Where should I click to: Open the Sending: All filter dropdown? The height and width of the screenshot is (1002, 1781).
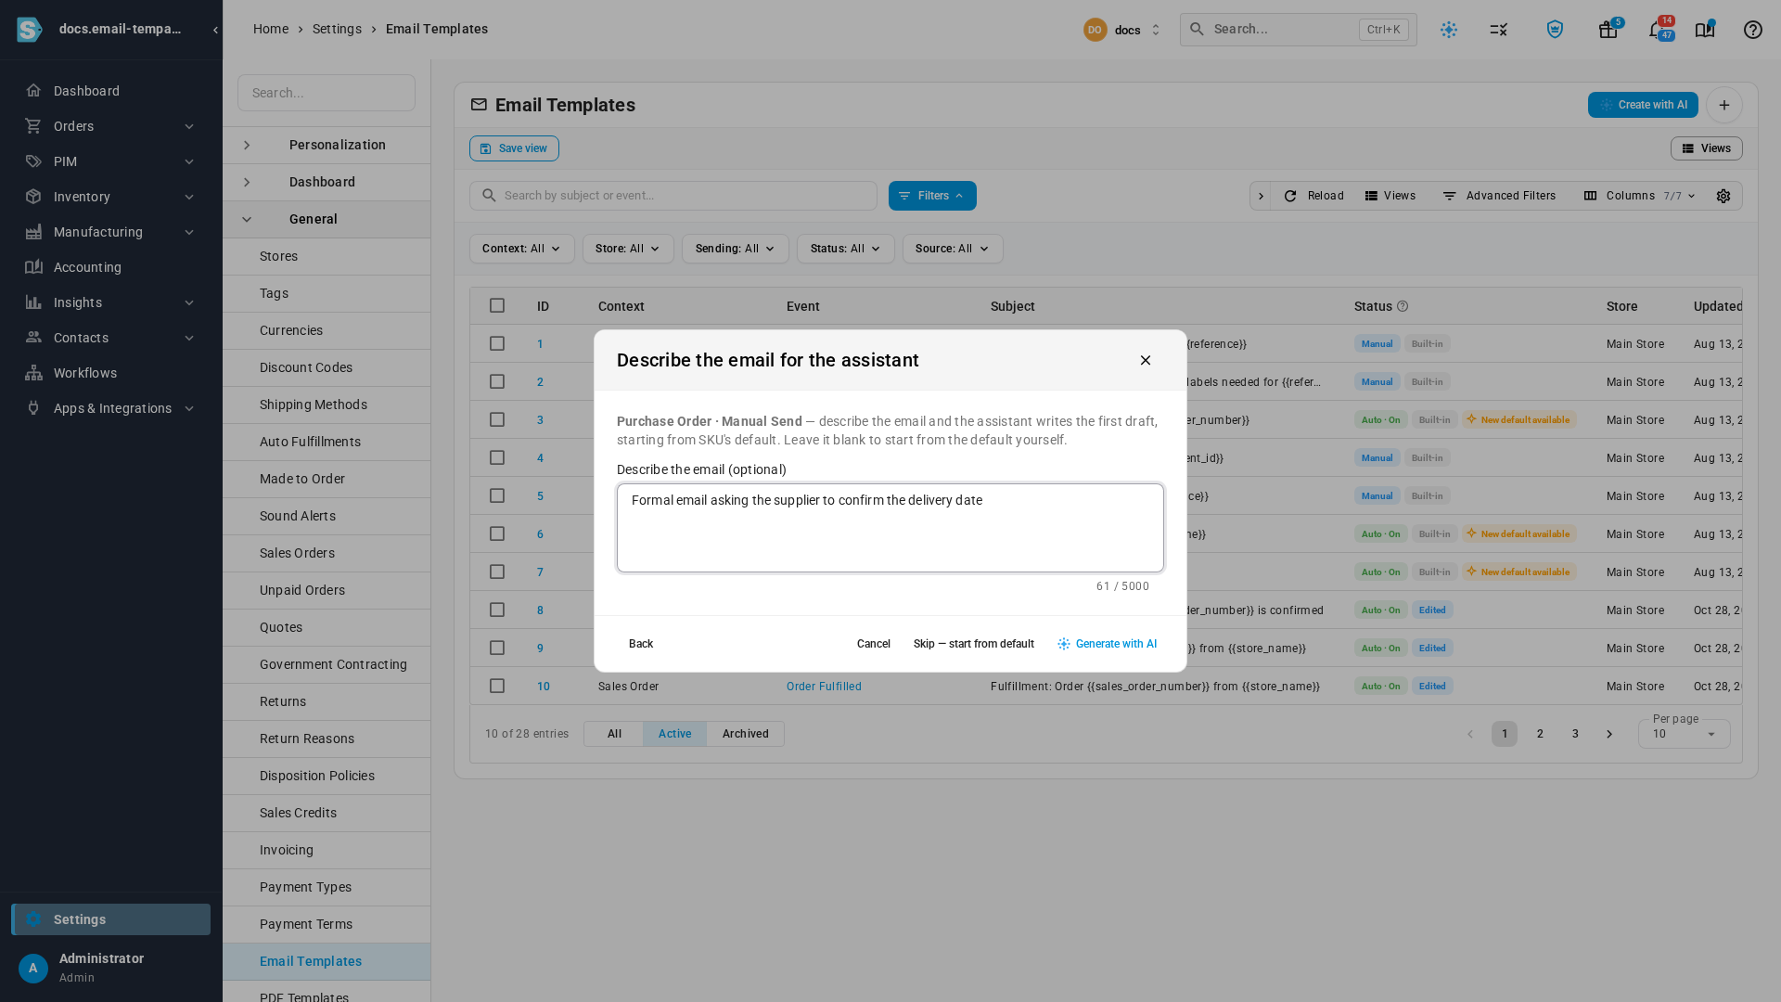point(735,249)
